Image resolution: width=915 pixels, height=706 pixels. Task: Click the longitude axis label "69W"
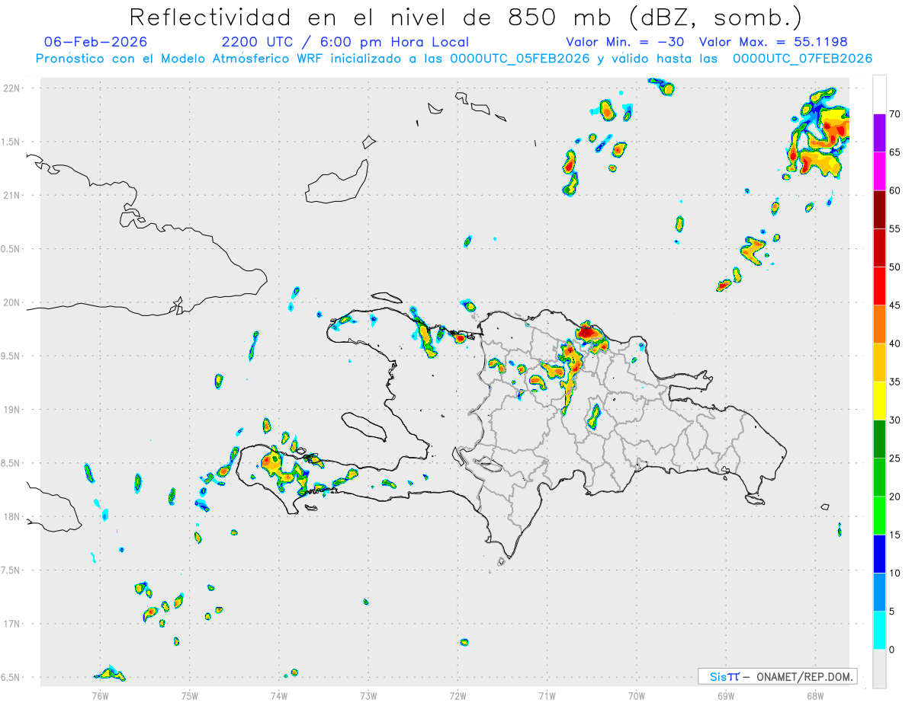[x=726, y=695]
